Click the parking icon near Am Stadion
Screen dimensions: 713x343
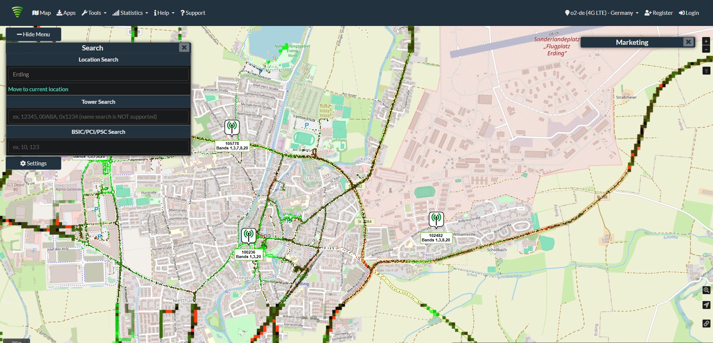coord(307,125)
